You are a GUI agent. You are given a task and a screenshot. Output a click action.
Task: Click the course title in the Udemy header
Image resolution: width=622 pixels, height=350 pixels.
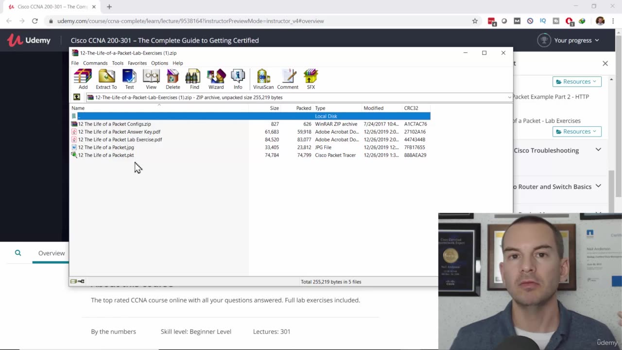165,40
